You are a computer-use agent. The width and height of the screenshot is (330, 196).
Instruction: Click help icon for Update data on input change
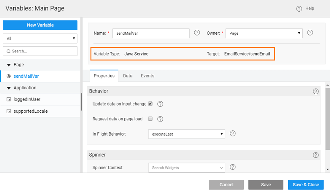click(160, 104)
